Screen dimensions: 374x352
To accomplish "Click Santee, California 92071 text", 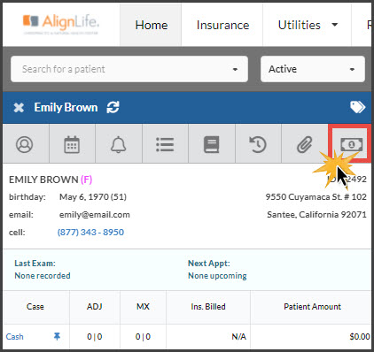I will click(x=316, y=215).
